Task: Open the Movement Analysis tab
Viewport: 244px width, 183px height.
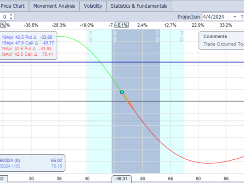Action: (x=54, y=6)
